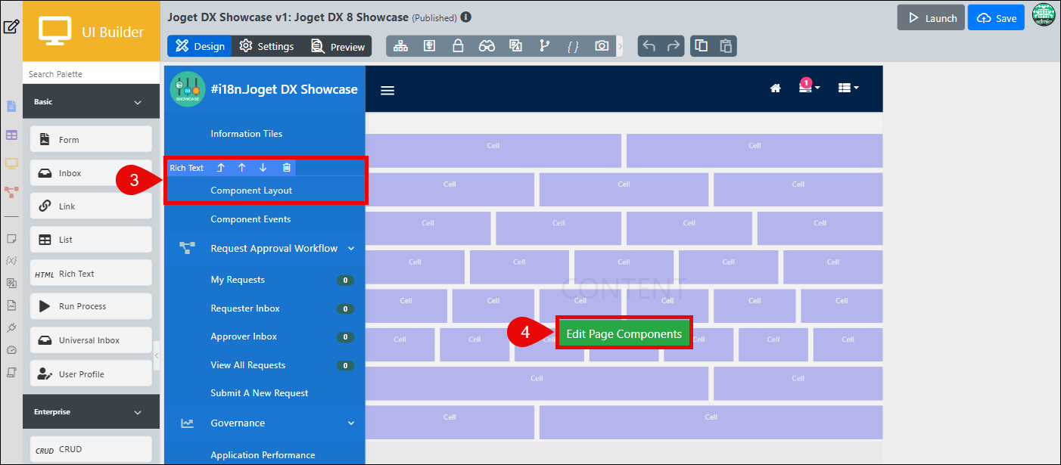Switch to the Preview tab
The width and height of the screenshot is (1061, 465).
click(338, 46)
